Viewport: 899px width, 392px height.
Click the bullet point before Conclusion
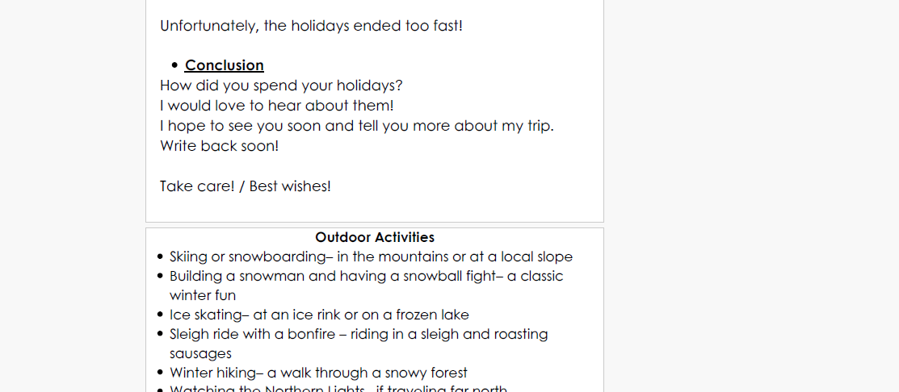(174, 65)
